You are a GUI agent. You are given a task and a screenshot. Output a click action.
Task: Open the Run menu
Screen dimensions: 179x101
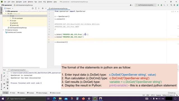click(36, 2)
